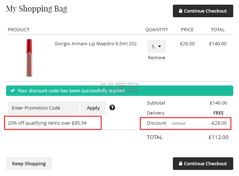Focus the Enter Promotion Code field
Viewport: 239px width, 176px height.
point(43,108)
